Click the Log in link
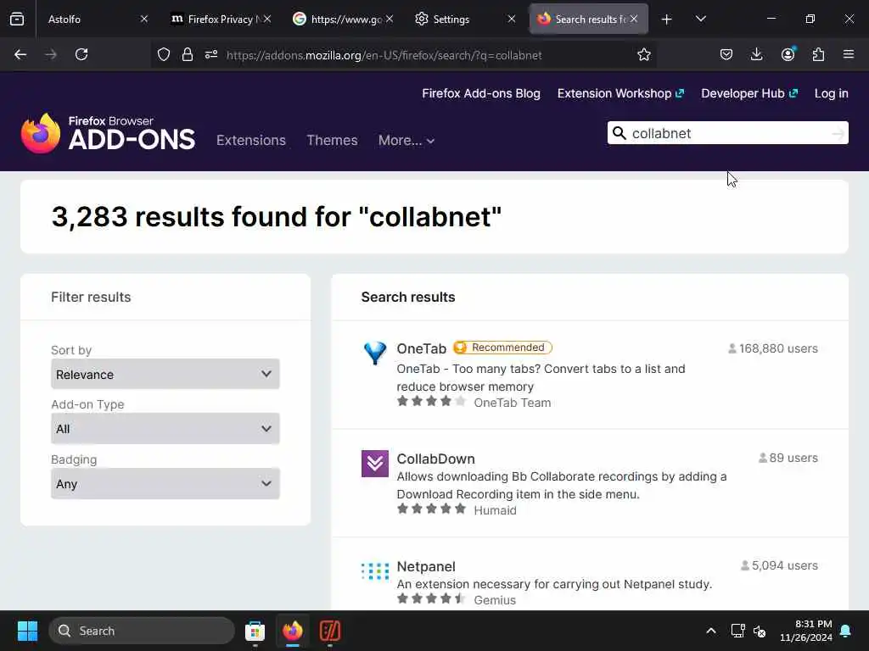The height and width of the screenshot is (651, 869). pos(832,93)
